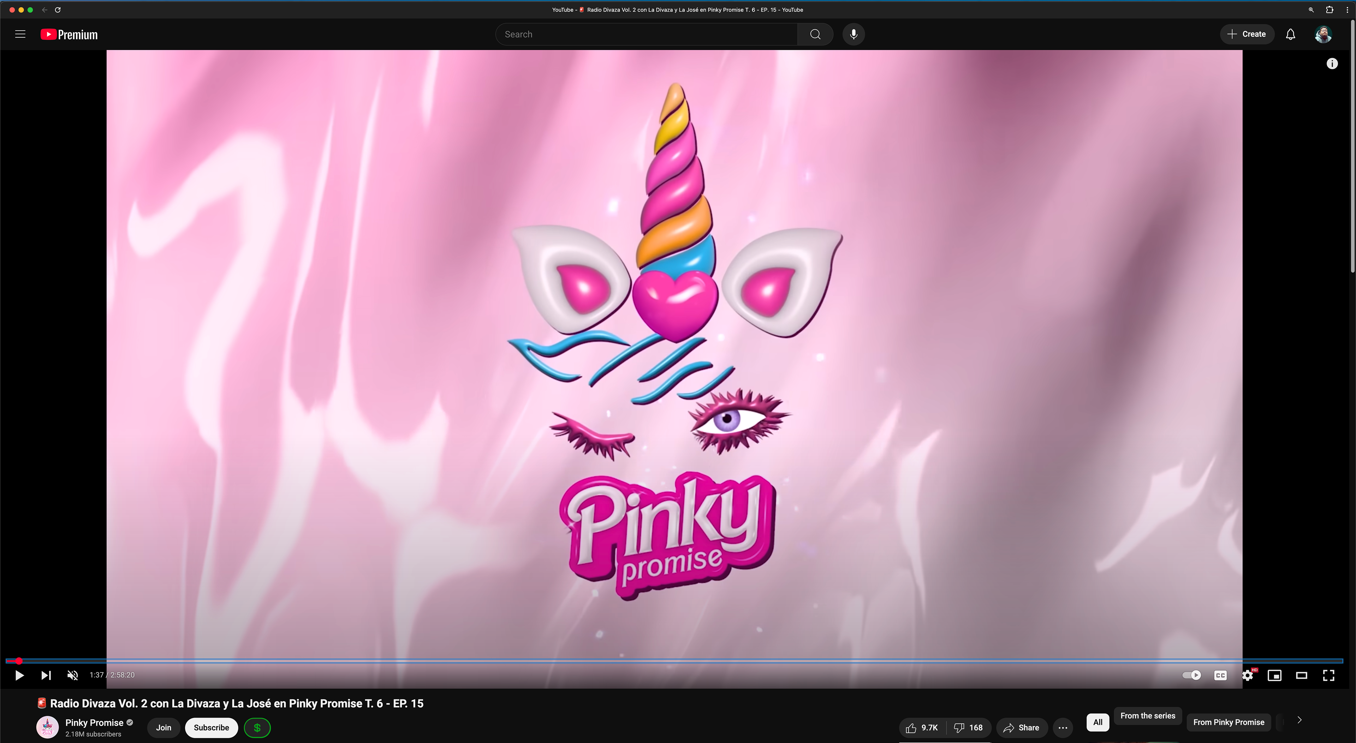Open the Create button menu

(1247, 34)
